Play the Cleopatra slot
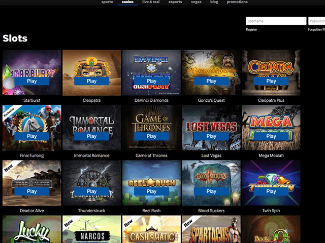This screenshot has height=243, width=325. (91, 81)
